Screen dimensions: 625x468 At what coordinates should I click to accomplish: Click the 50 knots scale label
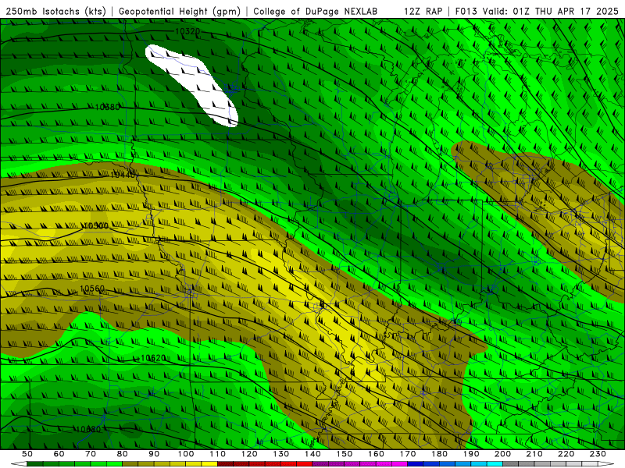point(27,454)
